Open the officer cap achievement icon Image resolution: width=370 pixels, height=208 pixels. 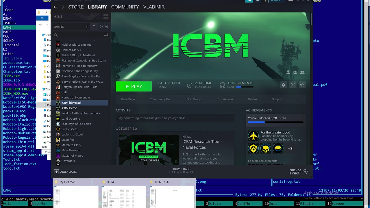pos(278,148)
